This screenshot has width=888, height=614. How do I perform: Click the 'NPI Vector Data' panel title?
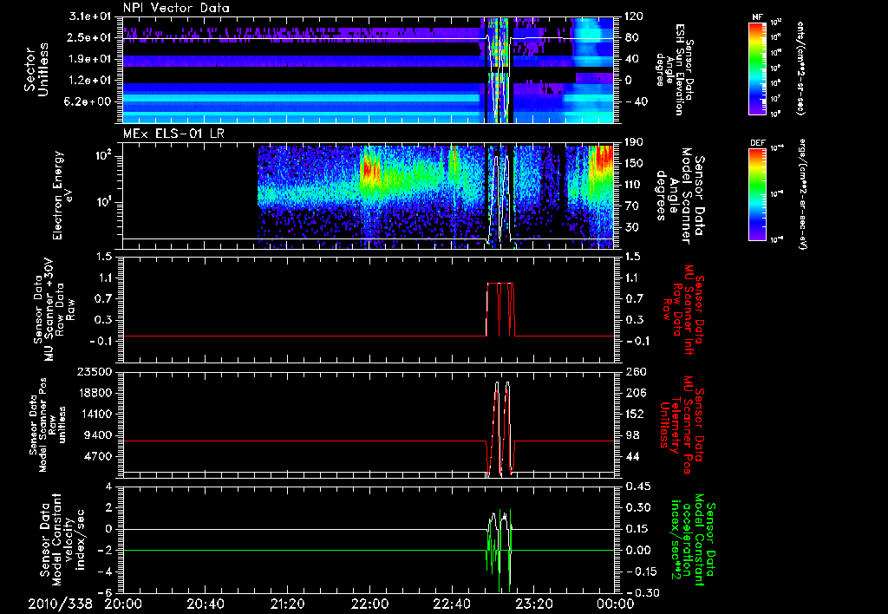(x=176, y=8)
